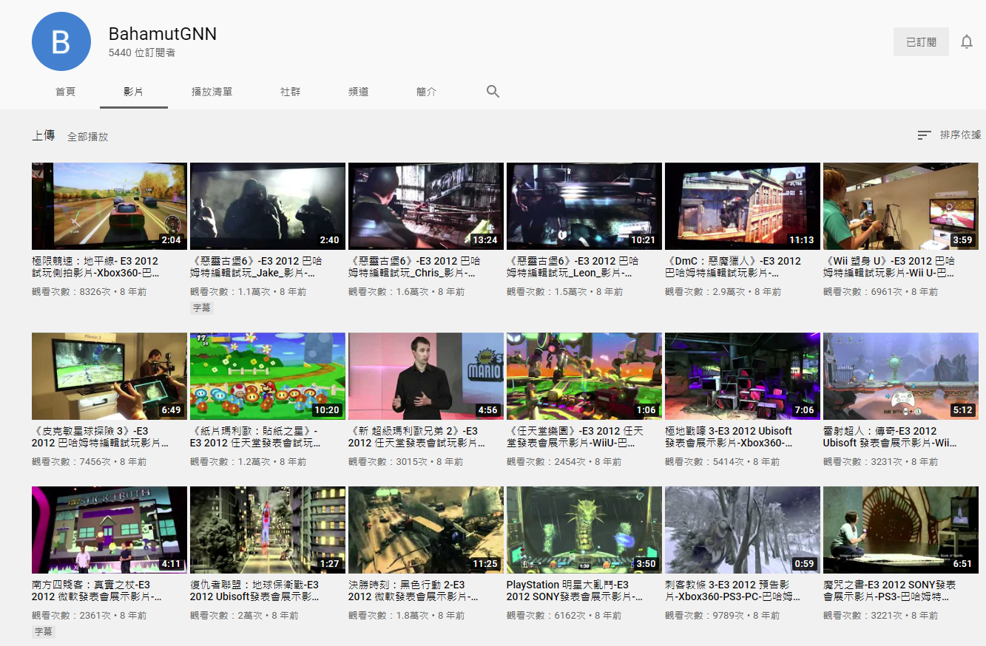Open the 頻道 channels tab
This screenshot has height=646, width=986.
[358, 92]
